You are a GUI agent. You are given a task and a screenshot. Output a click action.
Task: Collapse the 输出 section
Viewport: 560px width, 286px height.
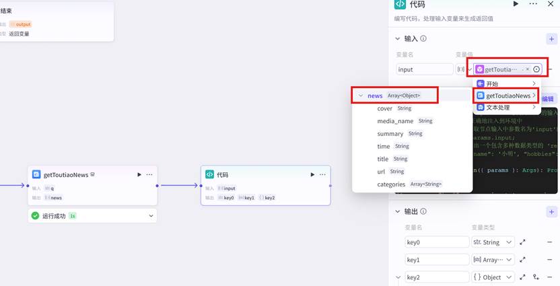[398, 211]
